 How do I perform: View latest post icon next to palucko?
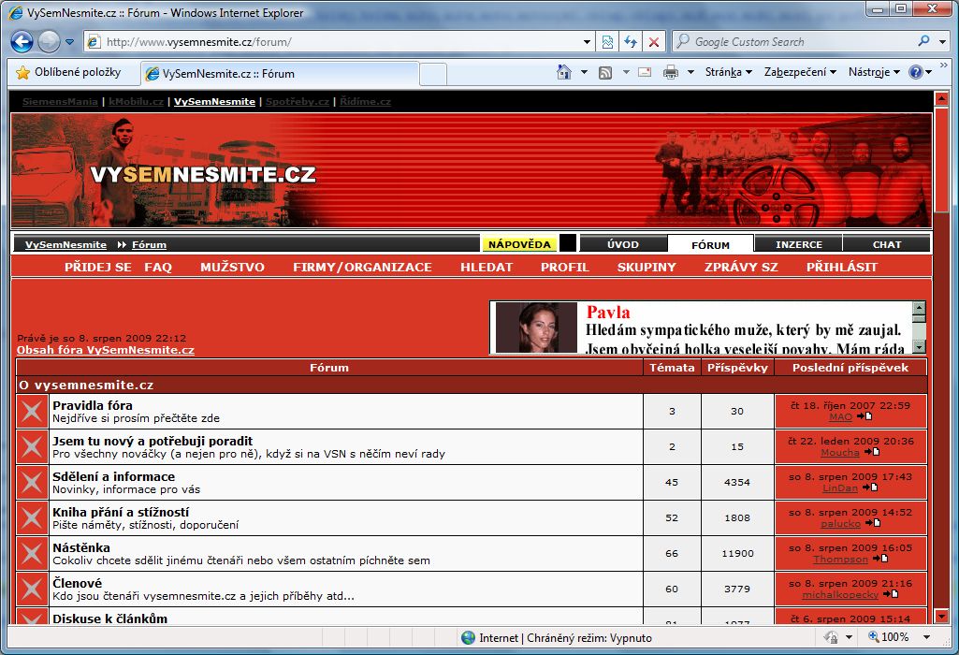873,523
